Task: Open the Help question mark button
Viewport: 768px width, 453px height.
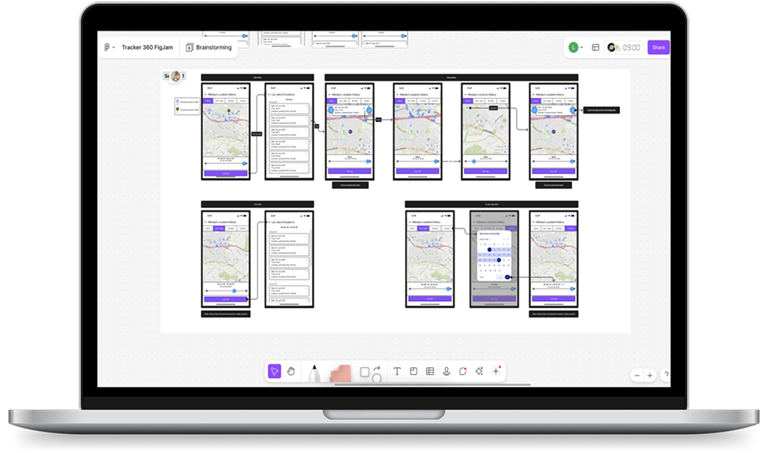Action: pyautogui.click(x=666, y=376)
